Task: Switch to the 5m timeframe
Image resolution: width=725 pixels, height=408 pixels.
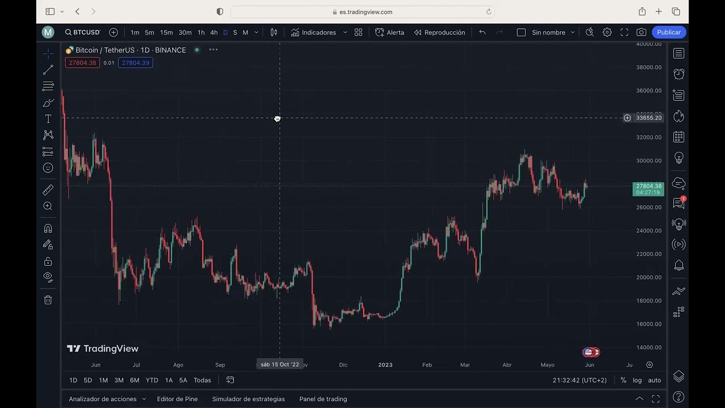Action: 150,32
